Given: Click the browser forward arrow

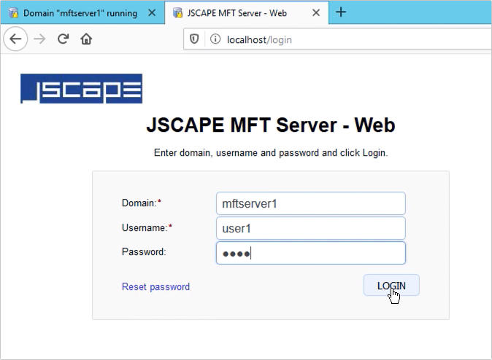Looking at the screenshot, I should 40,39.
